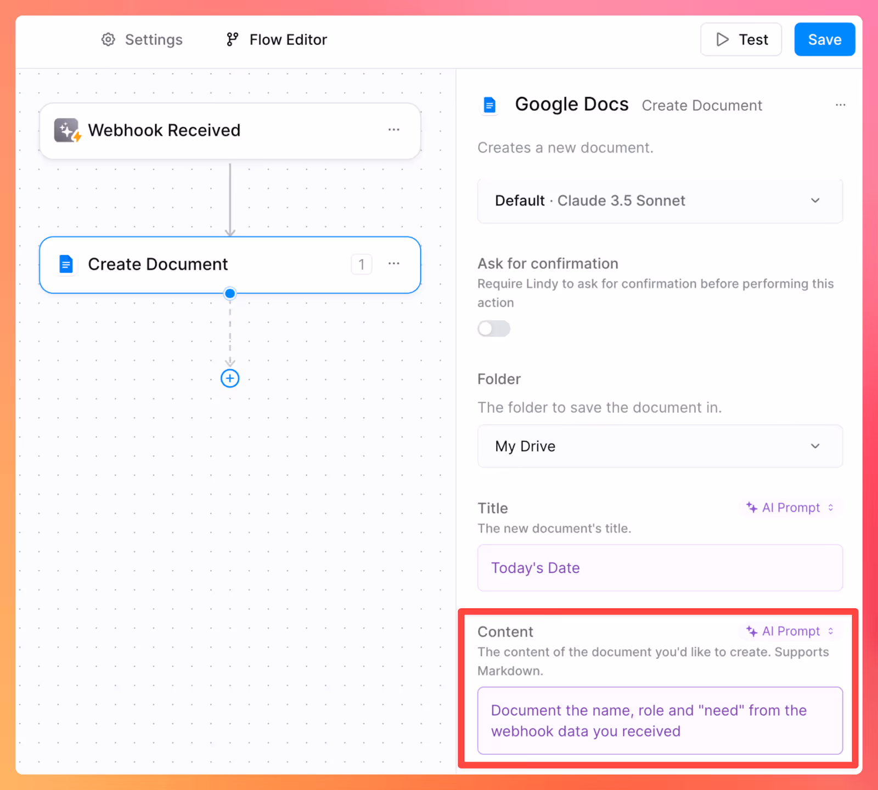
Task: Click the Test button
Action: pyautogui.click(x=741, y=39)
